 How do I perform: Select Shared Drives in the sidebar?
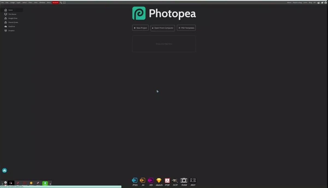(x=12, y=22)
